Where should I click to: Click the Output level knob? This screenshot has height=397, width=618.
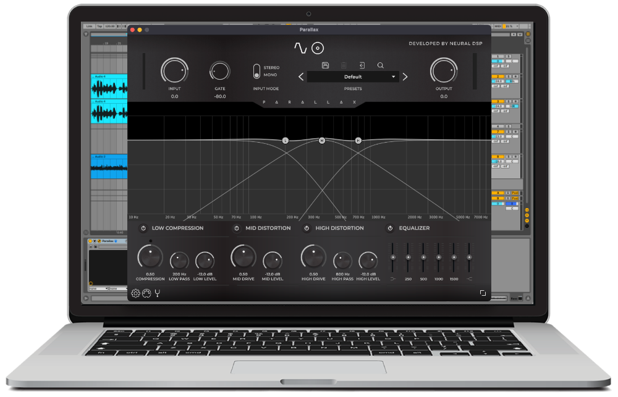(x=444, y=71)
